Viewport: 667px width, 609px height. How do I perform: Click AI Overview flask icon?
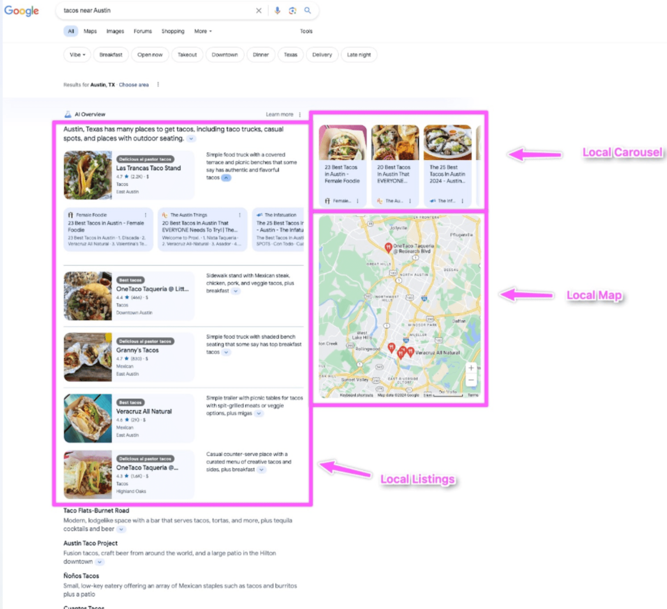(68, 114)
